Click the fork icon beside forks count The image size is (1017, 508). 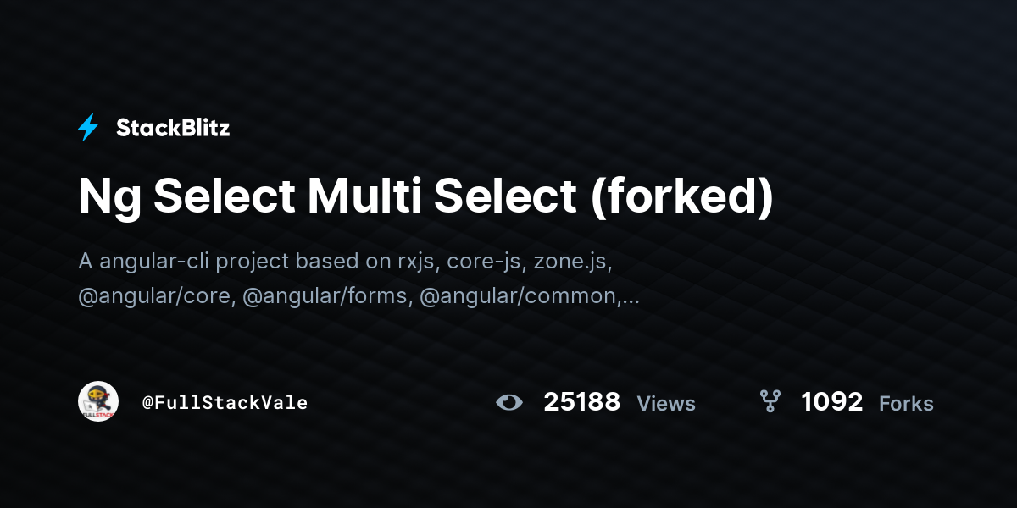pos(770,401)
